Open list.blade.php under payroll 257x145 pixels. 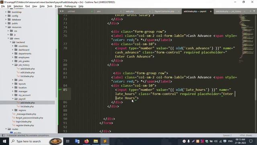(x=27, y=106)
